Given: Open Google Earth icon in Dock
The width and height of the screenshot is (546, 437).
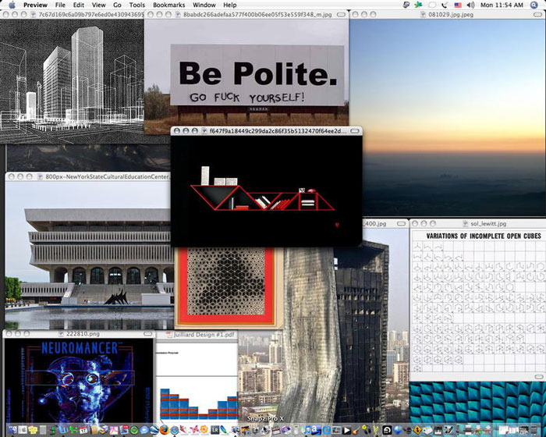Looking at the screenshot, I should pos(154,430).
